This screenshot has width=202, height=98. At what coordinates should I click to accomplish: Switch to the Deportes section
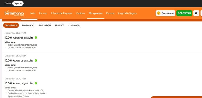(18, 3)
